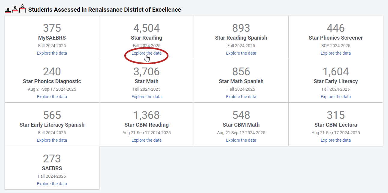The image size is (388, 193).
Task: Open Explore the data for Star CBM Lectura
Action: click(336, 140)
